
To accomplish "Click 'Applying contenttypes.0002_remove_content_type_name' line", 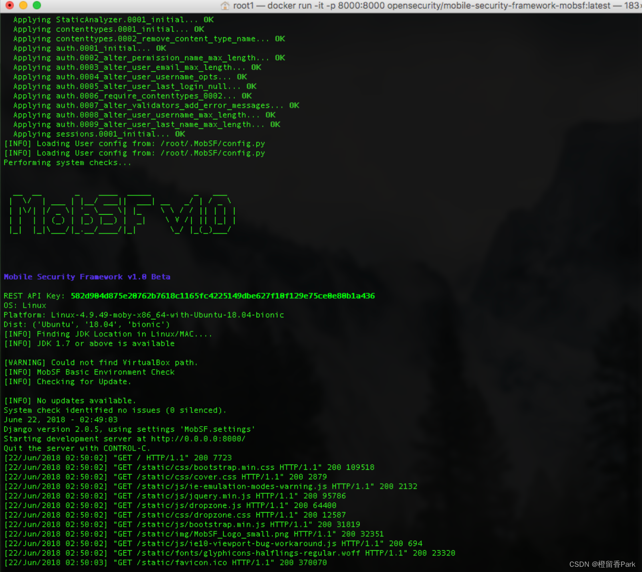I will (x=149, y=39).
